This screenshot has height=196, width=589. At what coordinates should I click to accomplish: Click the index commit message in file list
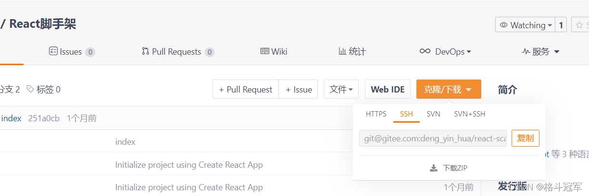pyautogui.click(x=125, y=142)
